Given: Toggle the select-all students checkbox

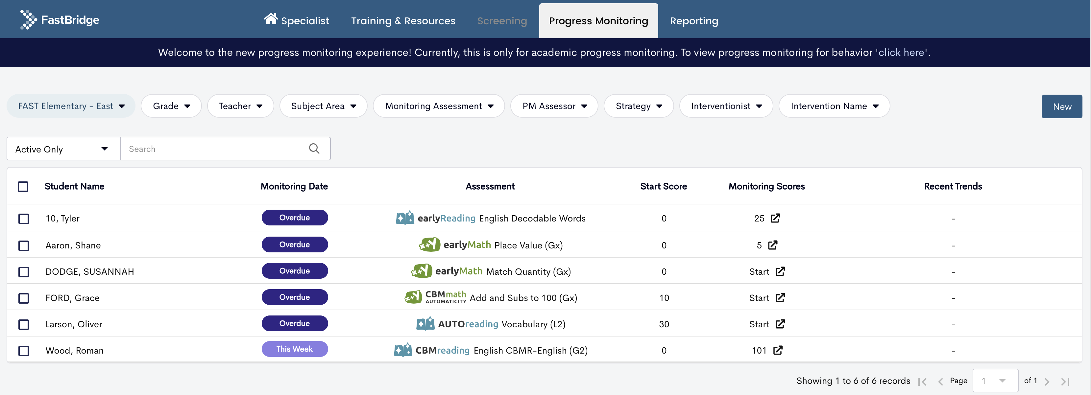Looking at the screenshot, I should (x=23, y=186).
